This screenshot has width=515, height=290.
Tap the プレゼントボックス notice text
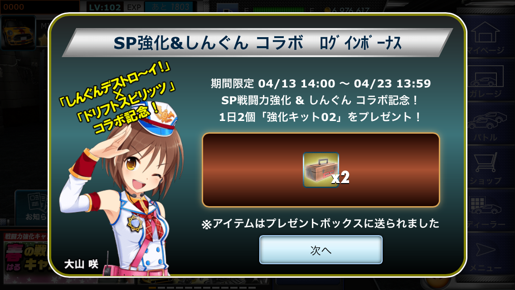pos(320,224)
